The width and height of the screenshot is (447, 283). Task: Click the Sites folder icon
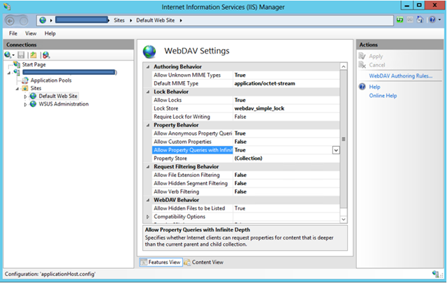[x=25, y=88]
